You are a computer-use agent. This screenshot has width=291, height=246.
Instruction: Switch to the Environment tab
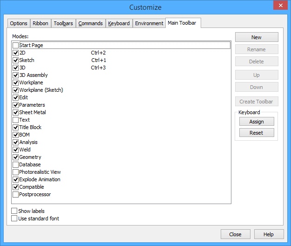(149, 23)
